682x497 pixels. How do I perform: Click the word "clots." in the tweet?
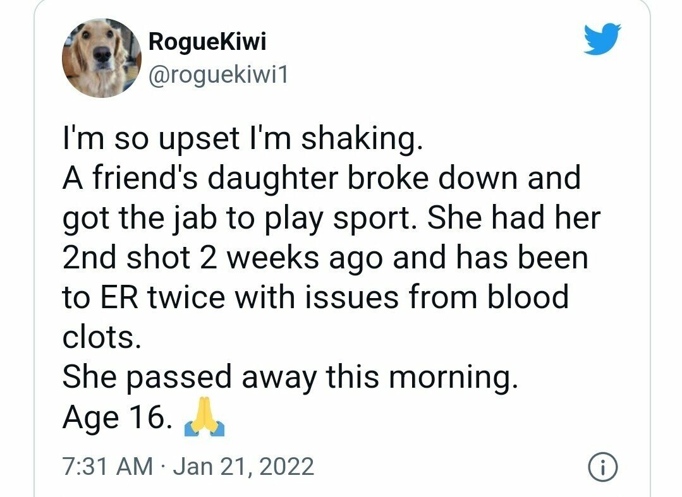[102, 337]
